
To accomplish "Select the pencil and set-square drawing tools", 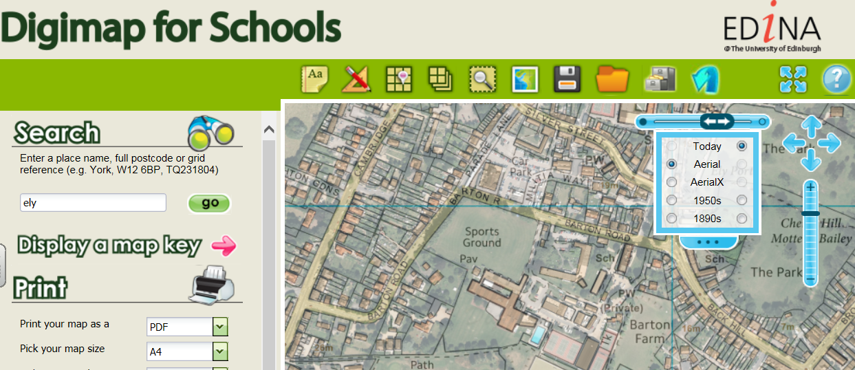I will [x=356, y=78].
